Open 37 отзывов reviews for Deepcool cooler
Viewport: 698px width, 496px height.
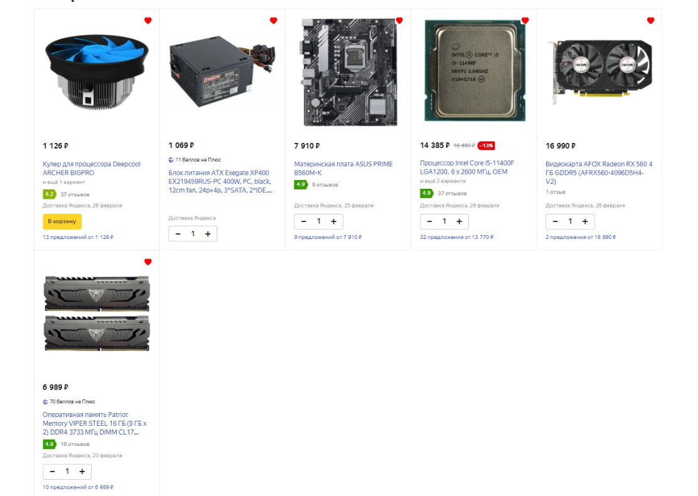[75, 194]
